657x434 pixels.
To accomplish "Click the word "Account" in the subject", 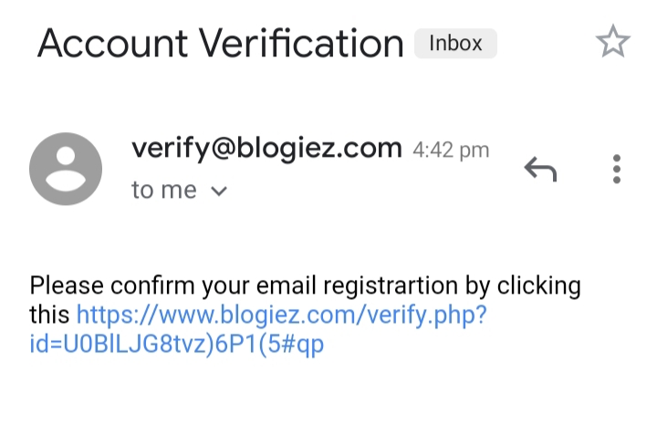I will [x=112, y=44].
